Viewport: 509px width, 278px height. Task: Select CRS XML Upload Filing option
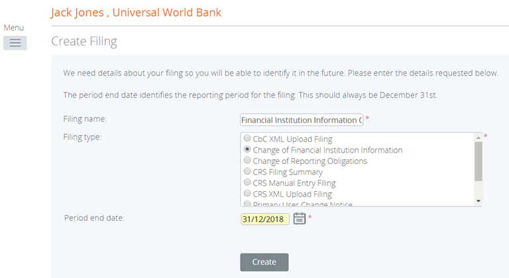pyautogui.click(x=248, y=194)
